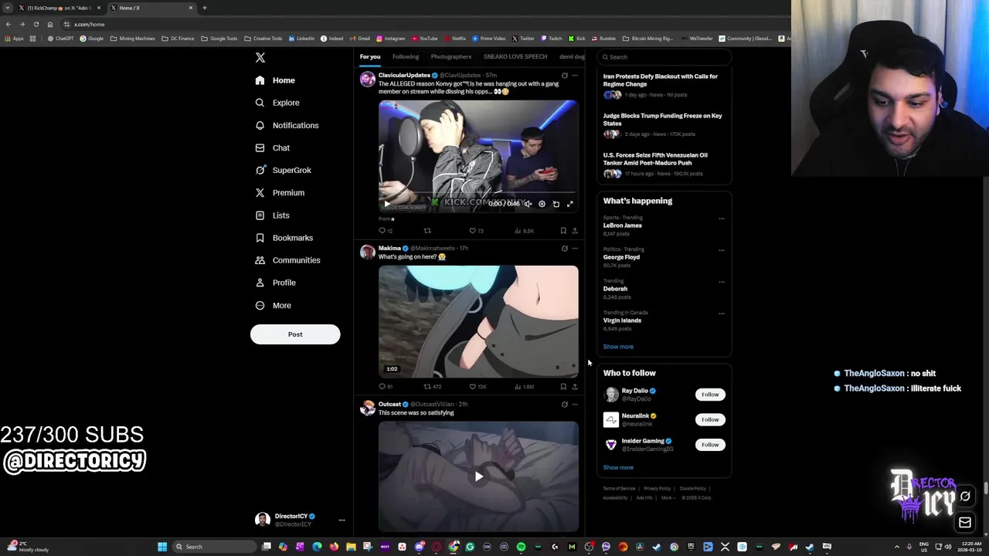The height and width of the screenshot is (556, 989).
Task: Share the ClavicularUpdates post
Action: [x=574, y=230]
